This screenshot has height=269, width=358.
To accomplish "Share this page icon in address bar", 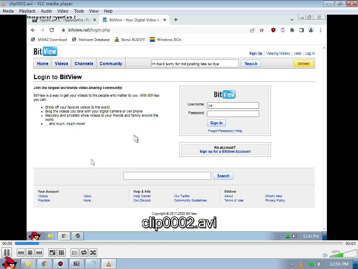I will pyautogui.click(x=252, y=30).
